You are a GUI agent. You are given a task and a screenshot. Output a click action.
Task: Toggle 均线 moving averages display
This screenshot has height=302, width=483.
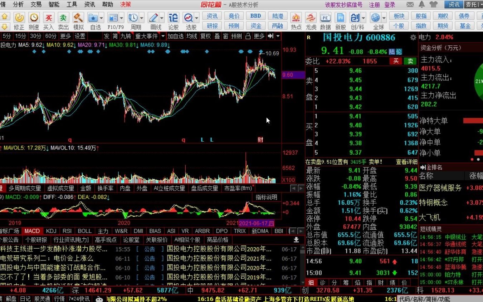(x=192, y=36)
